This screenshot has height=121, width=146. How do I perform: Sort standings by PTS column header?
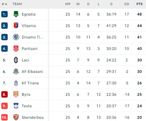139,4
